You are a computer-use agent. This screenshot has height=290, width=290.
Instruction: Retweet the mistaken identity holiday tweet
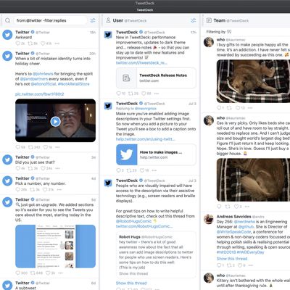tap(31, 147)
